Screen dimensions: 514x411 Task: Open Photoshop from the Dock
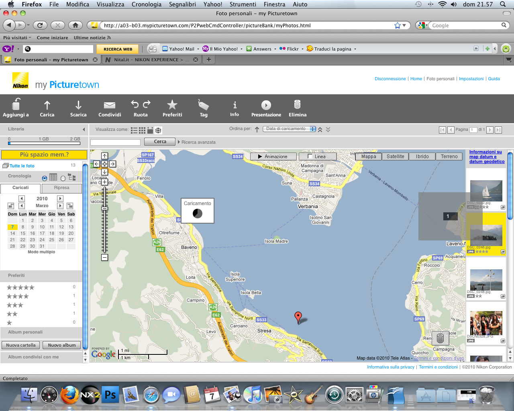[110, 395]
